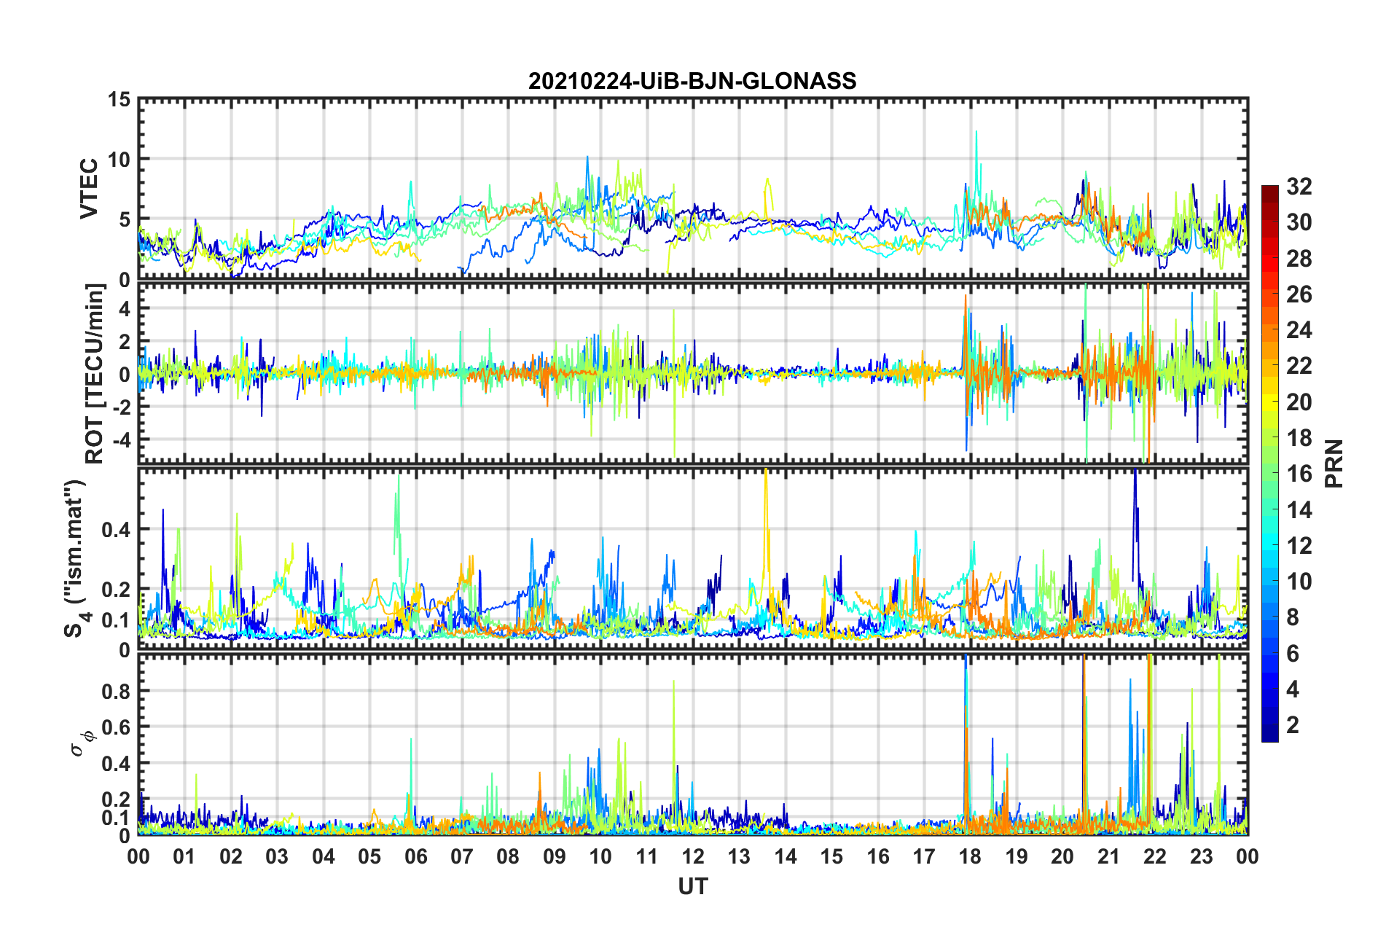Pick the green band at PRN 16 on the colorbar

pos(1269,474)
